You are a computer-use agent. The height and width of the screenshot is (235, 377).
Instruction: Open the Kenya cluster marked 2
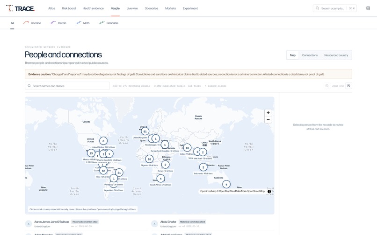(165, 165)
